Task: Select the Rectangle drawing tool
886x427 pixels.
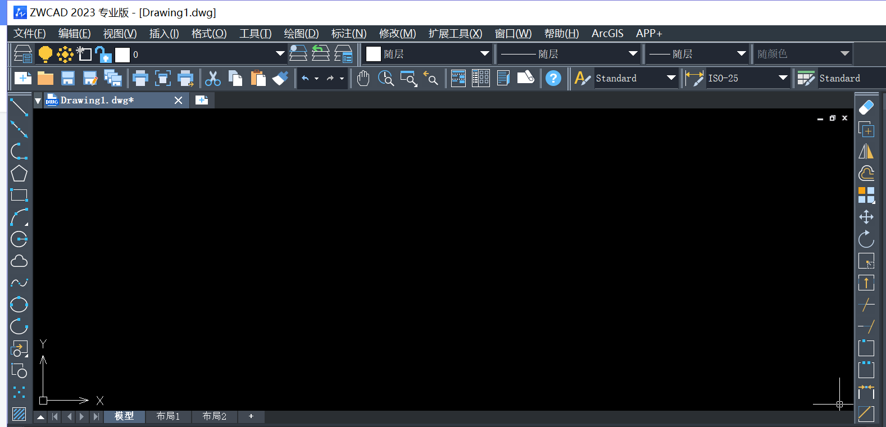Action: pos(19,195)
